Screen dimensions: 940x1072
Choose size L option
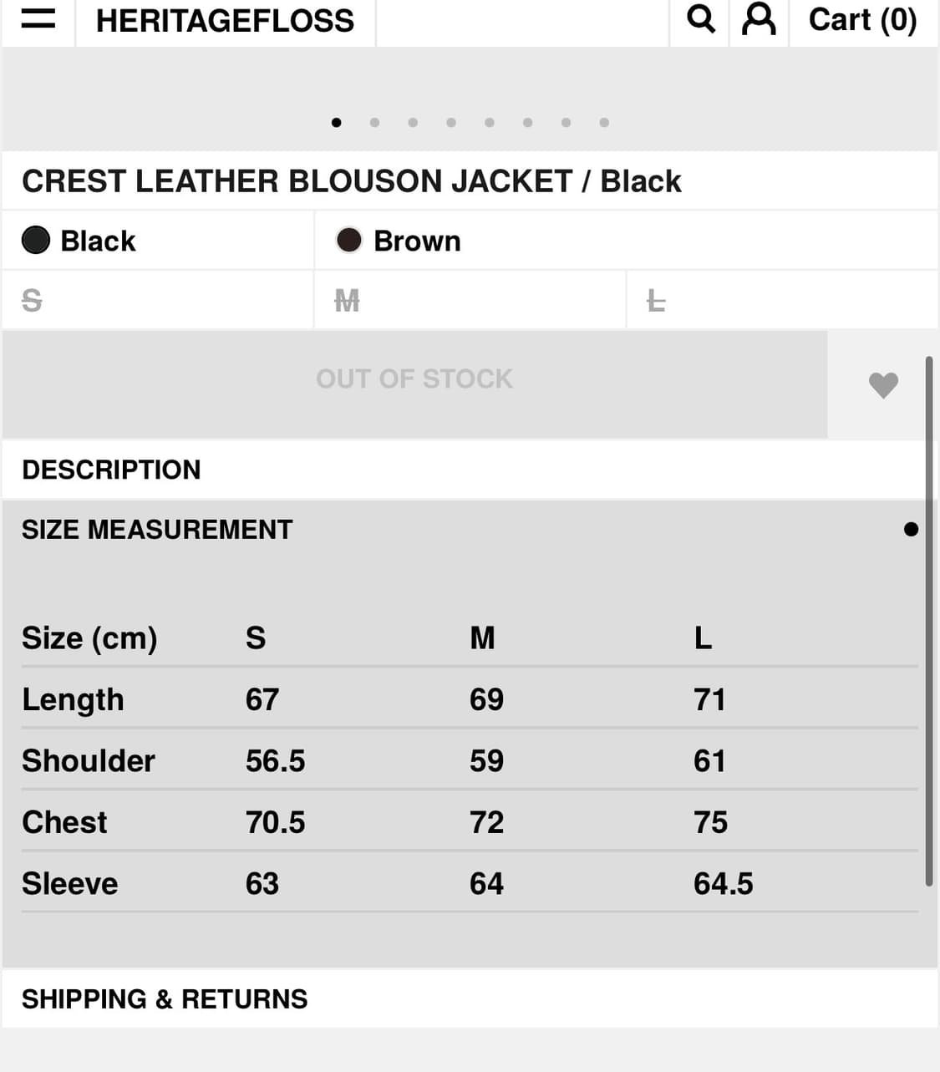tap(656, 300)
